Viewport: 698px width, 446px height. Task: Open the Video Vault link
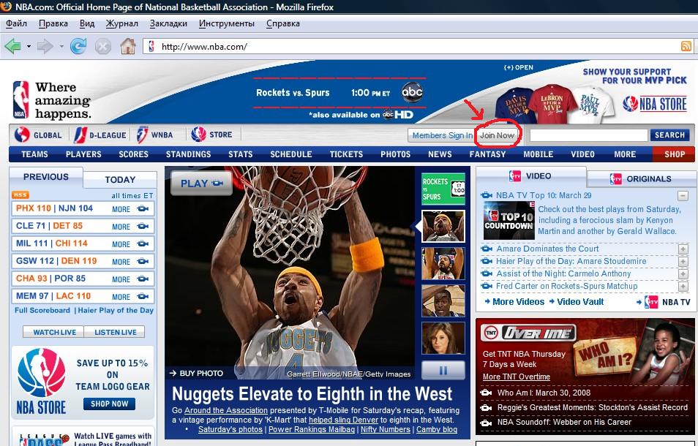point(580,302)
